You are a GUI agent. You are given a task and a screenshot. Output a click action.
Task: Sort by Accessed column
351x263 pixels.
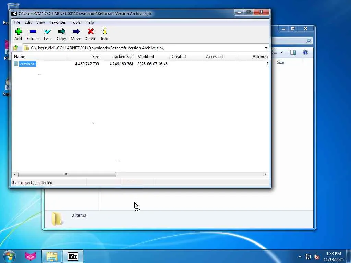pos(221,57)
